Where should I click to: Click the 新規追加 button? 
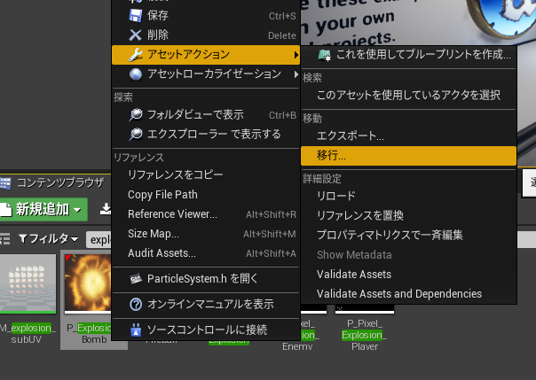[x=43, y=209]
